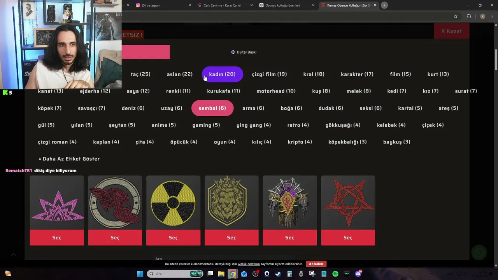Open Outlook from the taskbar

pyautogui.click(x=244, y=274)
